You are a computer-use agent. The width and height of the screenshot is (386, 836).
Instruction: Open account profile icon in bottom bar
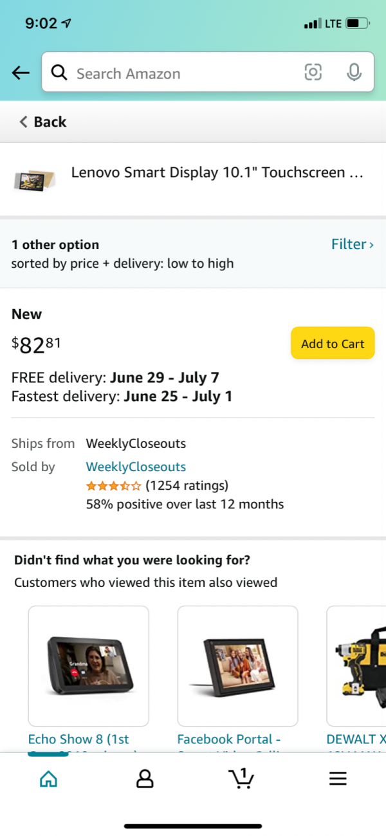pos(145,779)
